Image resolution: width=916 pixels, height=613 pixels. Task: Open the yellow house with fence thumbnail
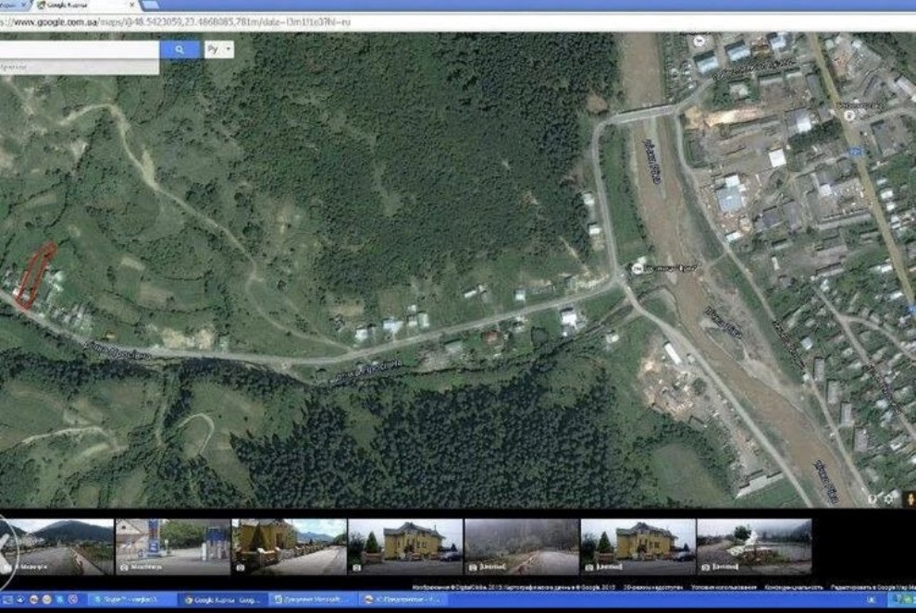coord(290,547)
